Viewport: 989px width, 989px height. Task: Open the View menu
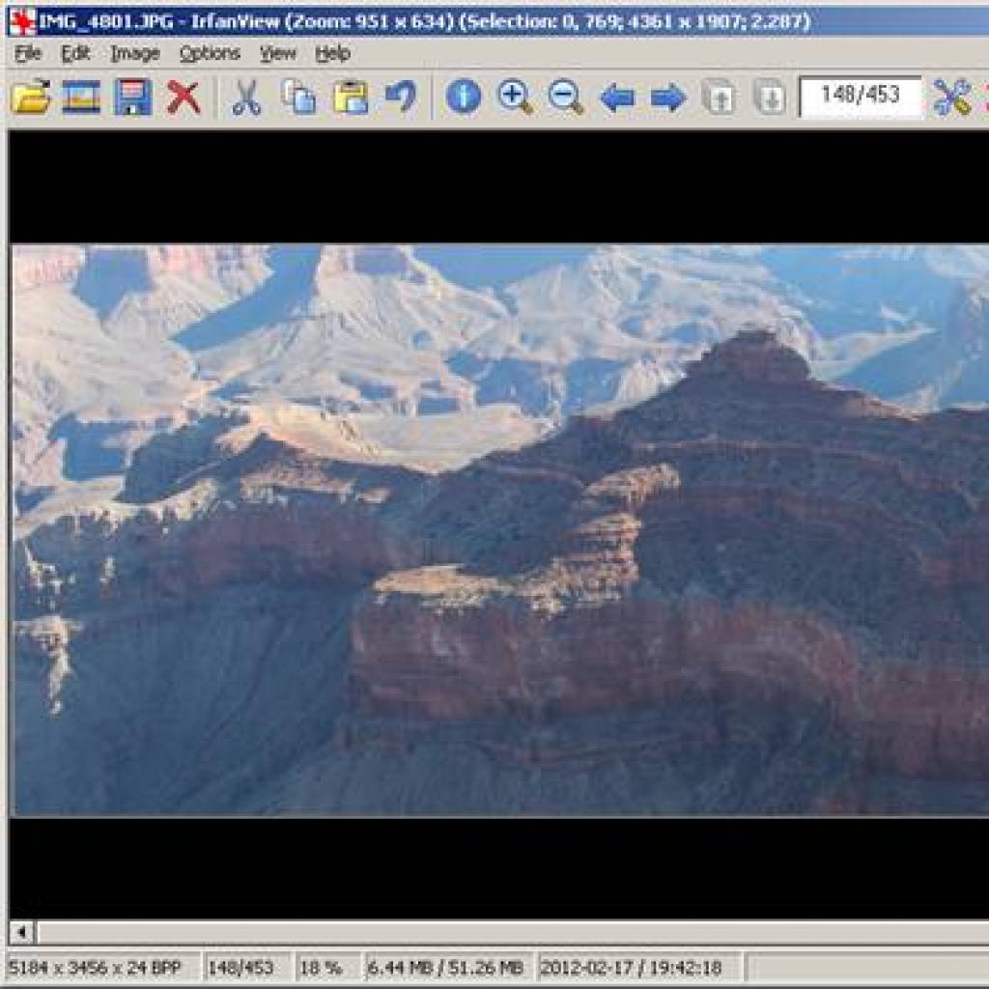point(278,54)
